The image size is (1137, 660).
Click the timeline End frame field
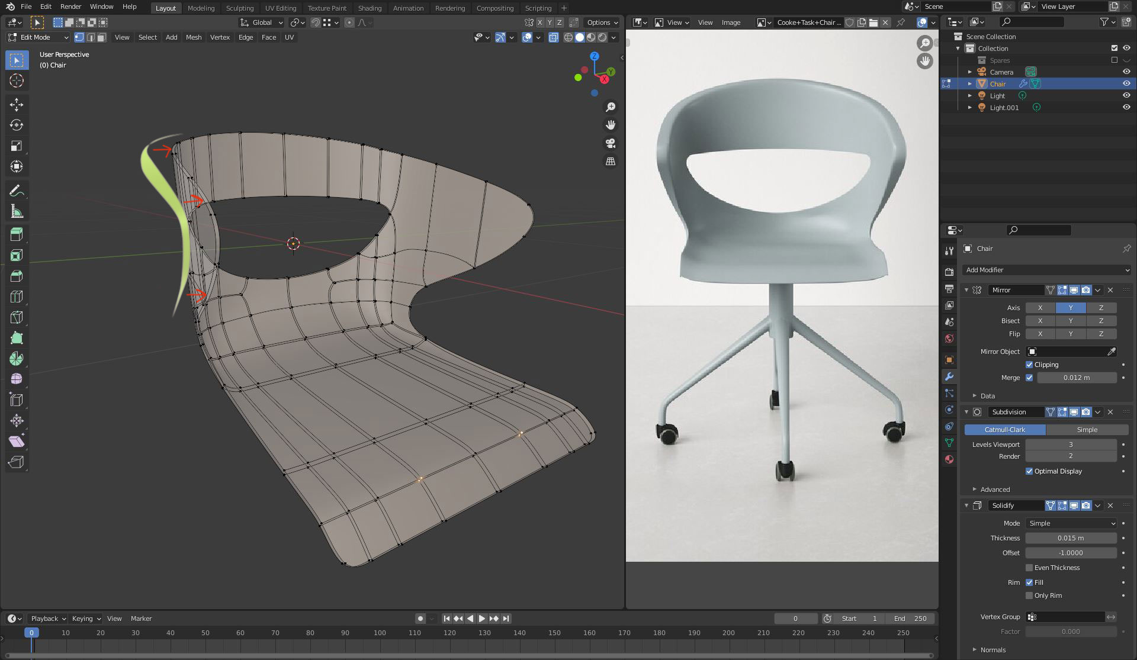coord(911,619)
